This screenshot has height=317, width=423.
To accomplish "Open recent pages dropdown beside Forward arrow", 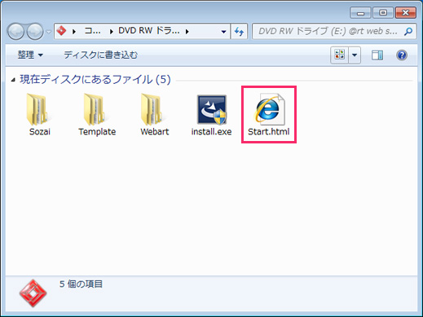I will 48,32.
